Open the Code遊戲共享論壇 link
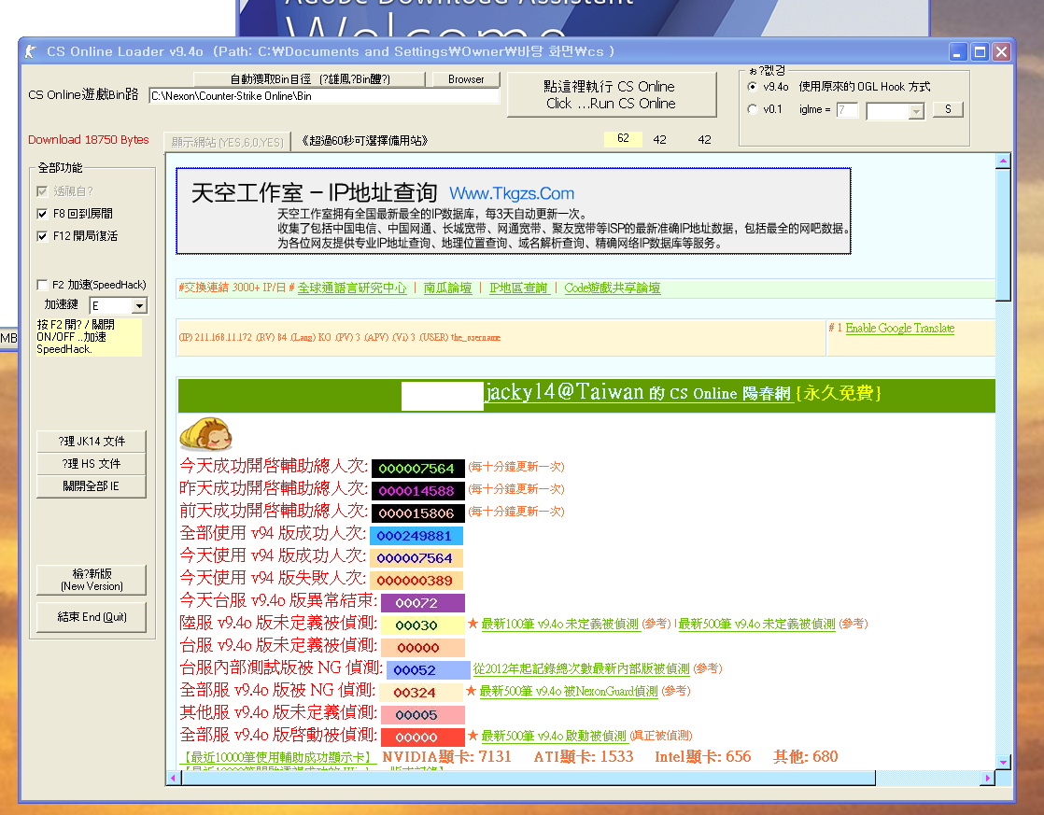 612,288
